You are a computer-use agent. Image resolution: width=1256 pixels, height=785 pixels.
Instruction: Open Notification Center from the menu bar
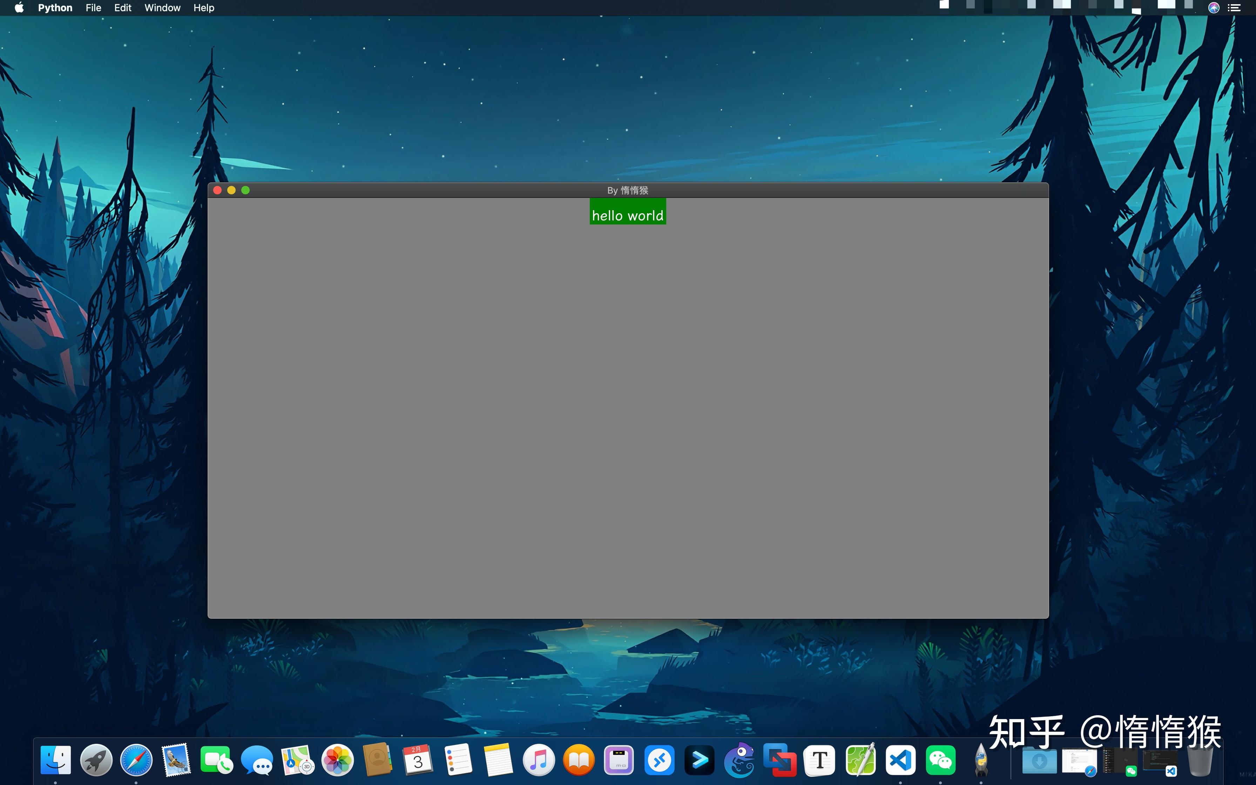(1234, 8)
